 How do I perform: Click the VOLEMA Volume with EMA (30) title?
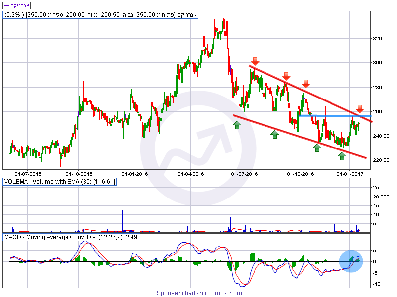[x=60, y=182]
